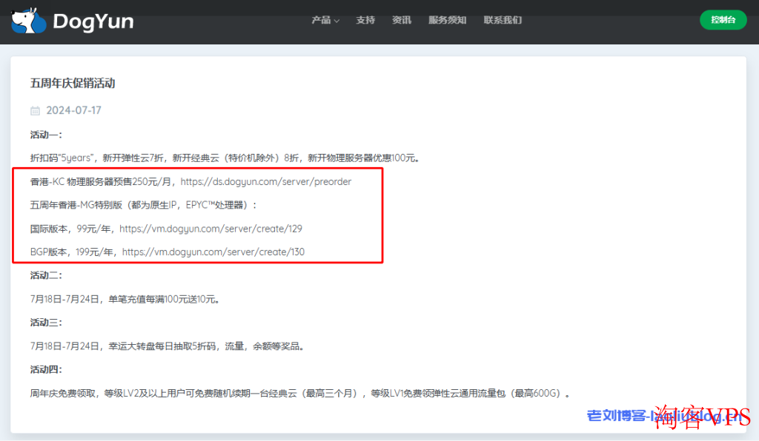Open the 服务须知 menu item
This screenshot has height=441, width=759.
pyautogui.click(x=447, y=20)
